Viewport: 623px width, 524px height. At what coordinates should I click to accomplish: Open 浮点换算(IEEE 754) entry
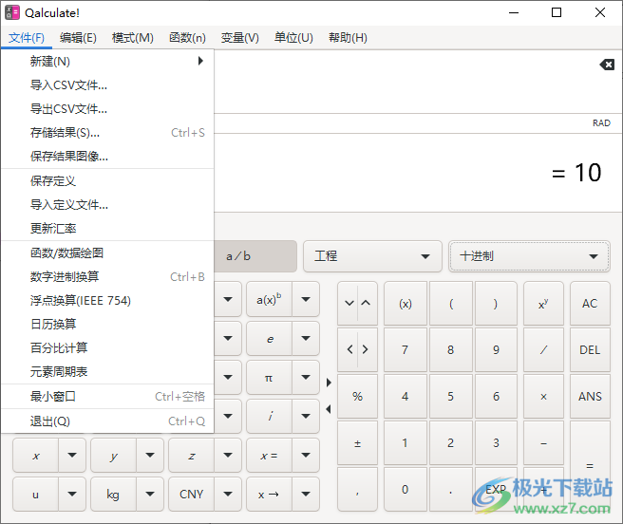pyautogui.click(x=107, y=300)
